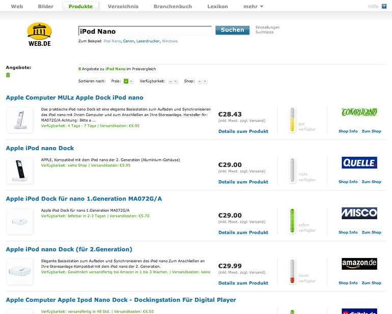Sort Verfügbarkeit descending arrow
The width and height of the screenshot is (392, 314).
coord(176,81)
